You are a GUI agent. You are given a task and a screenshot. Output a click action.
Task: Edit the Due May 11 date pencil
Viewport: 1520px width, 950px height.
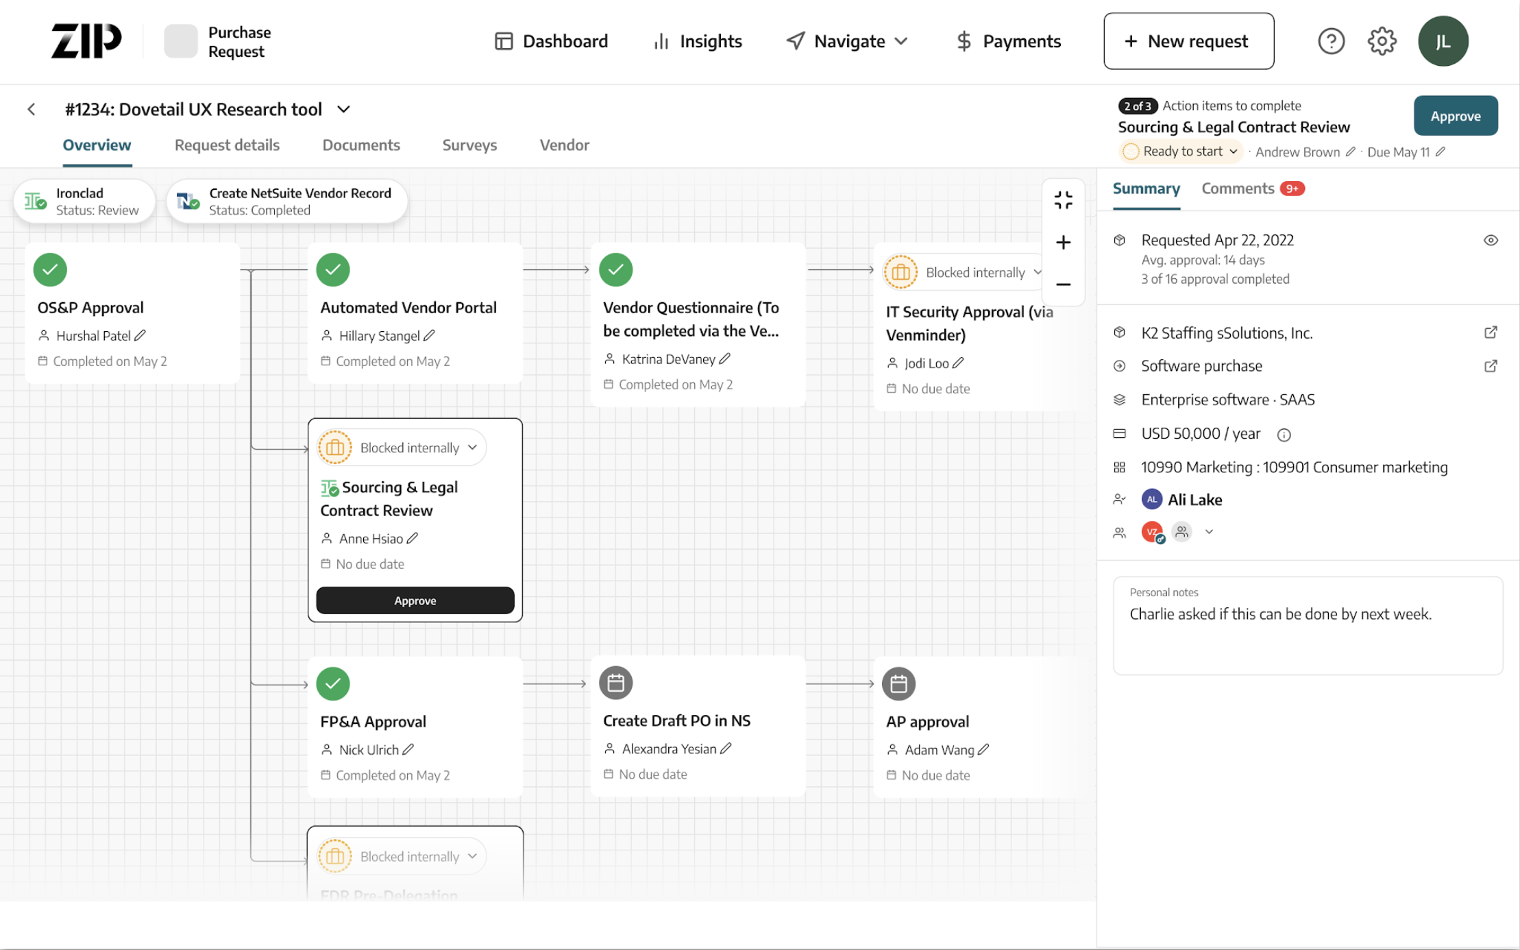pos(1441,151)
